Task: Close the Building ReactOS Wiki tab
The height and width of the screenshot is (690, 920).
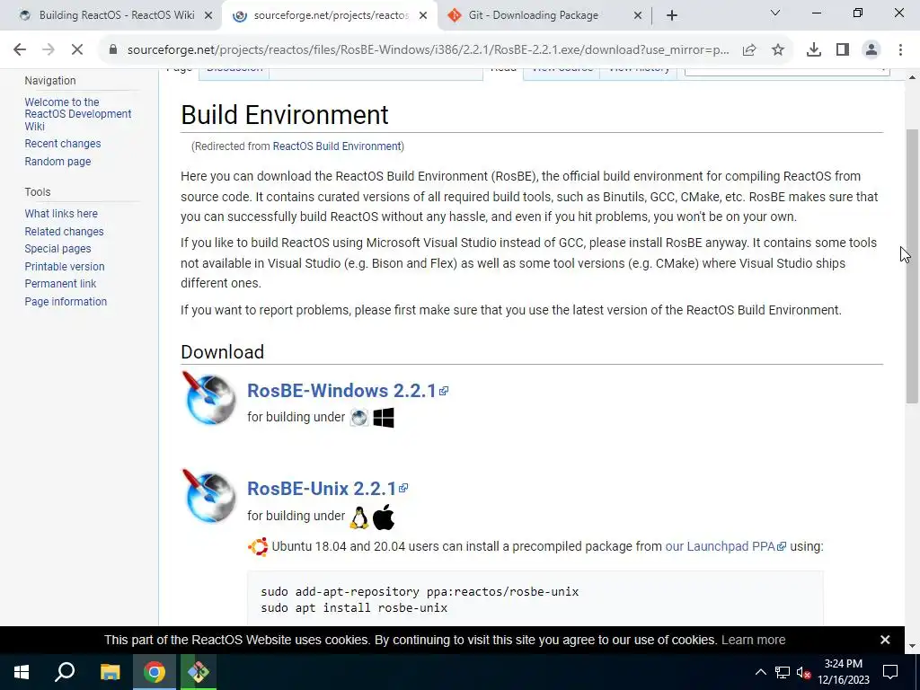Action: pos(208,16)
